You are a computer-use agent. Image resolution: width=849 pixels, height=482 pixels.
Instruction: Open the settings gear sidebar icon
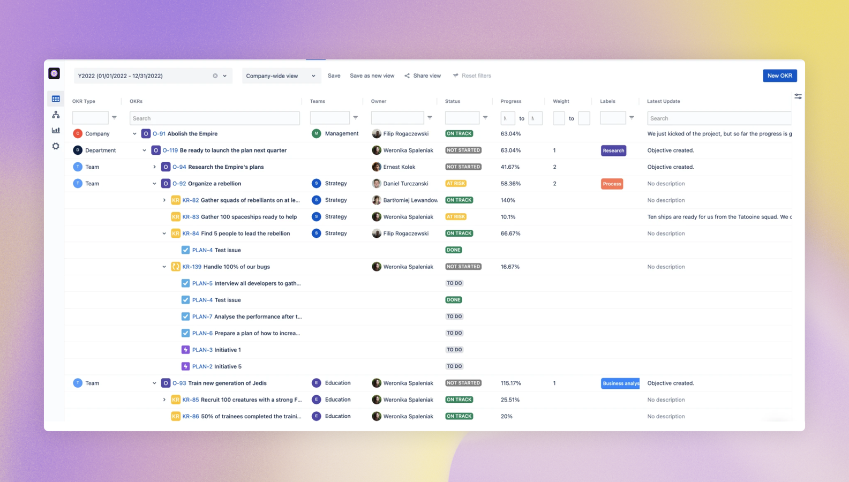click(56, 146)
